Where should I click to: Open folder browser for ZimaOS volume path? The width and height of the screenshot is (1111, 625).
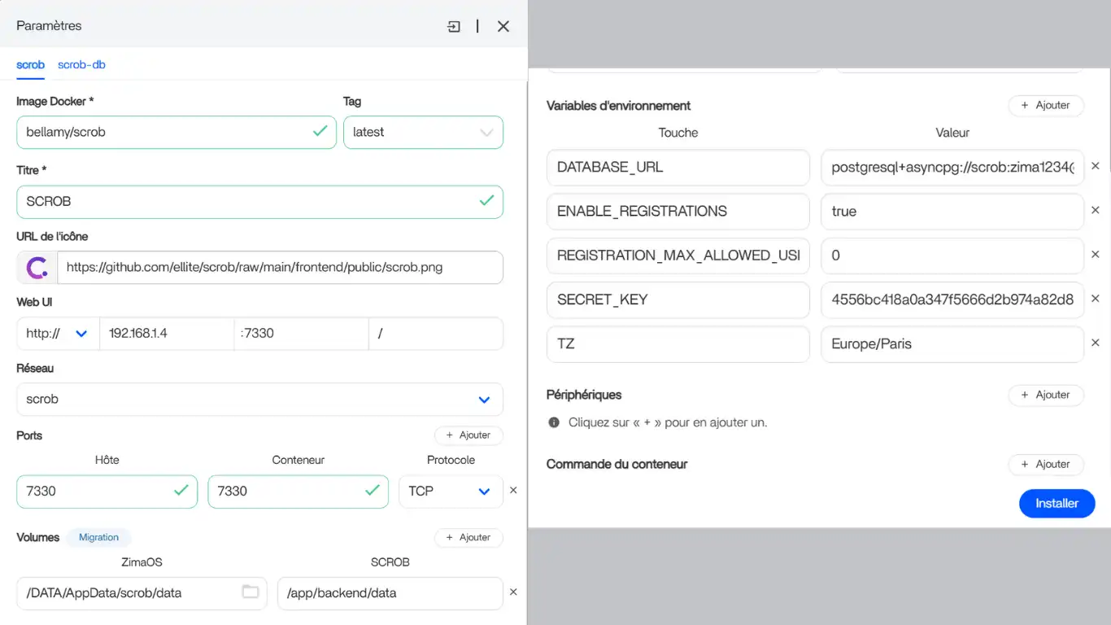[251, 592]
